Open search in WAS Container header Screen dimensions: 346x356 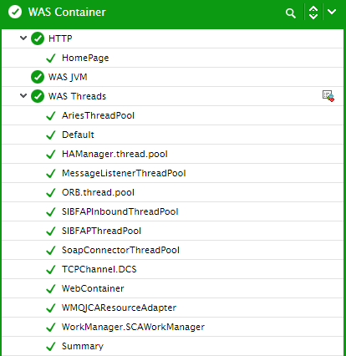click(x=291, y=13)
